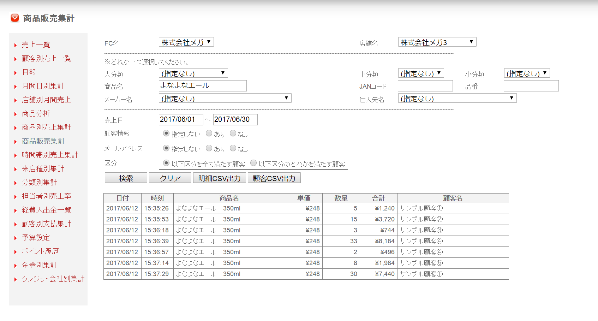
Task: Click the 単価 column header
Action: 304,198
